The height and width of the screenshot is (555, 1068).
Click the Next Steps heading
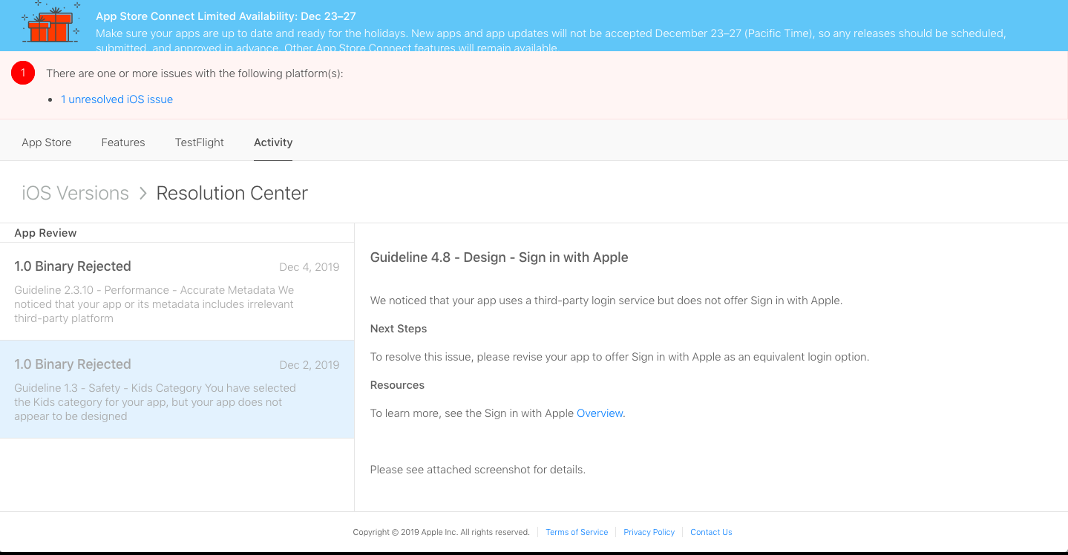pos(399,329)
